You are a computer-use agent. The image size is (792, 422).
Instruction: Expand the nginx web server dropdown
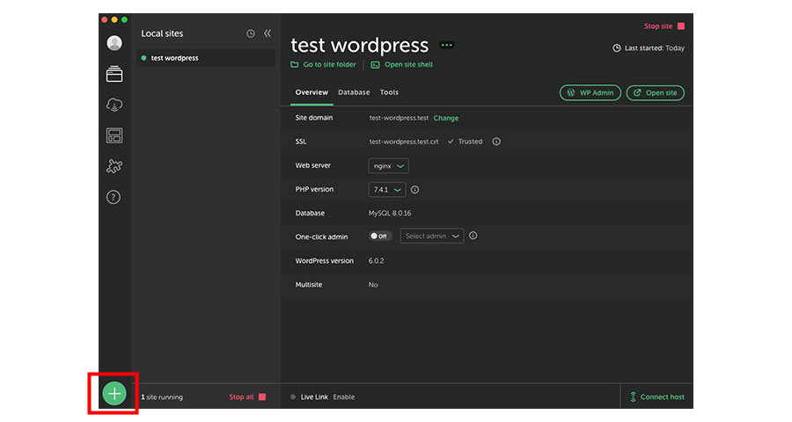pyautogui.click(x=388, y=165)
